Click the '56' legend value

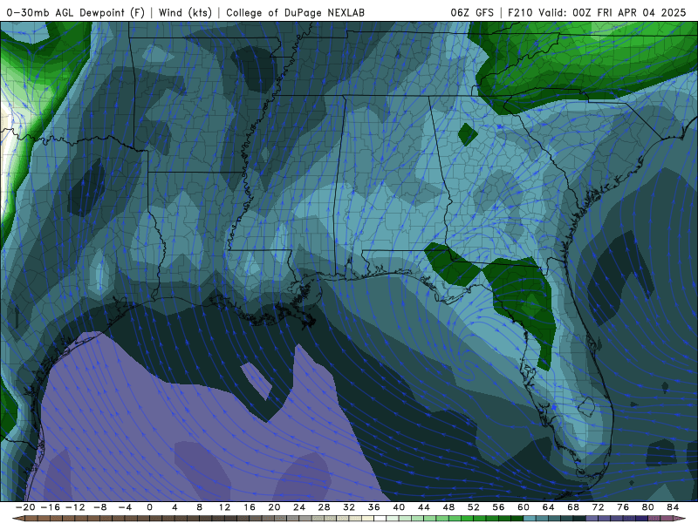point(498,507)
